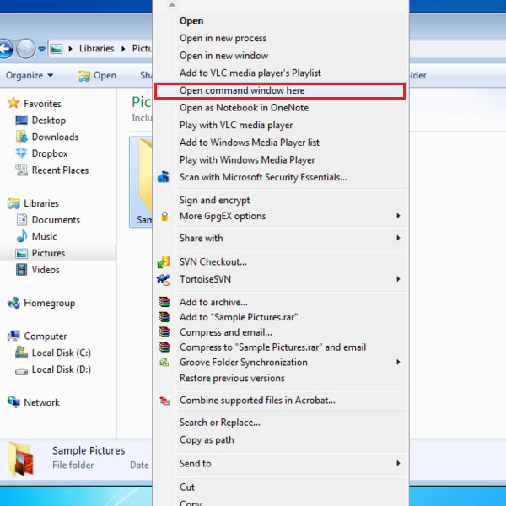This screenshot has height=506, width=506.
Task: Click the Homegroup icon
Action: tap(13, 303)
